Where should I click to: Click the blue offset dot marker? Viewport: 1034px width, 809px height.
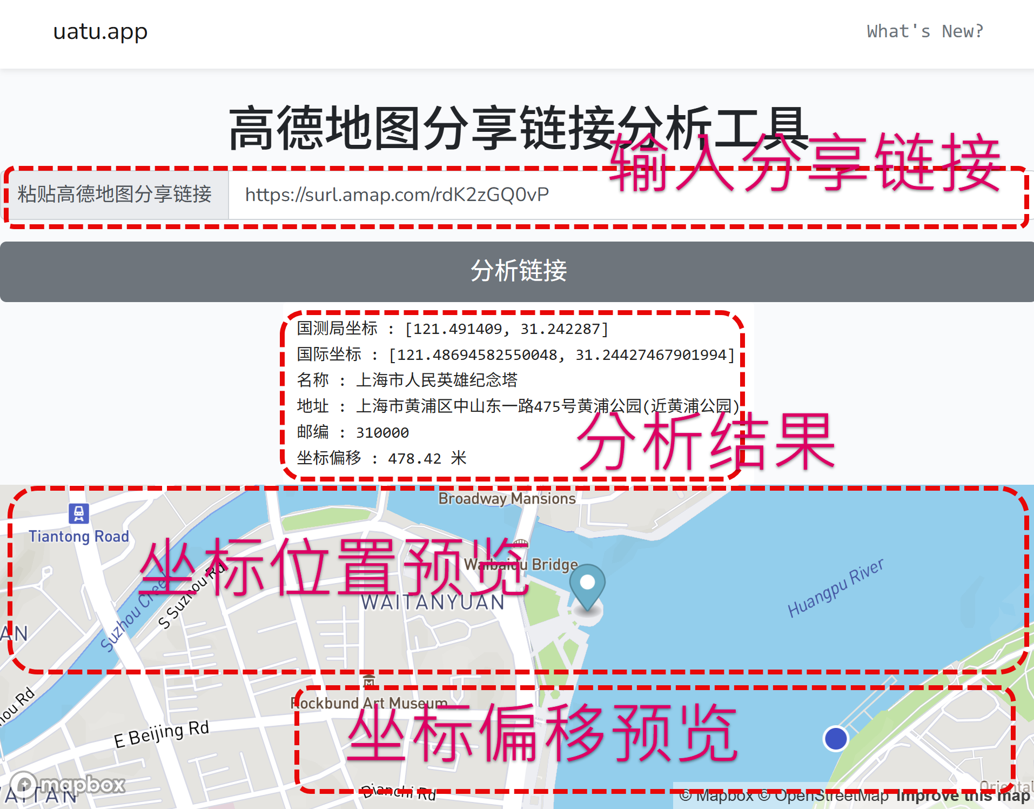click(836, 739)
